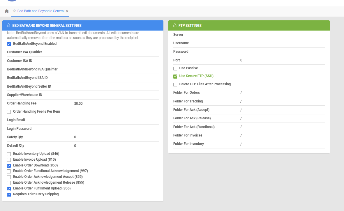This screenshot has height=211, width=344.
Task: Click the lock icon on the FTP Settings header
Action: click(x=175, y=25)
